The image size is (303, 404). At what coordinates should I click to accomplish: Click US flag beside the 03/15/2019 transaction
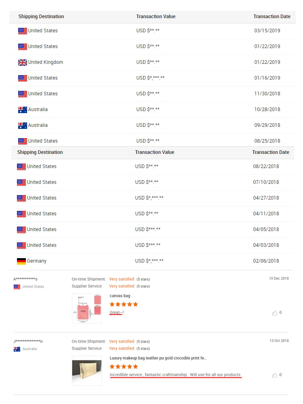pyautogui.click(x=22, y=31)
